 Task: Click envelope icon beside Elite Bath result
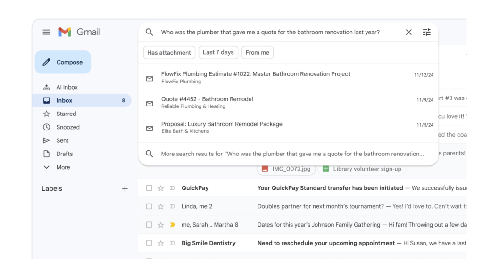tap(150, 128)
